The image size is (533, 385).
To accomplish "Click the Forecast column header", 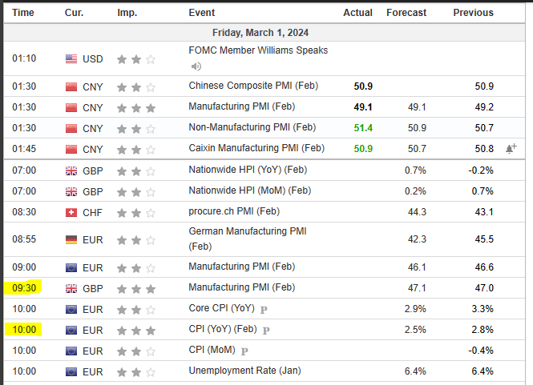I will point(406,13).
